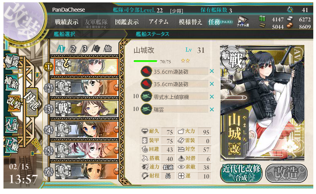Click the 瑞雲 seaplane equipment icon

click(x=146, y=109)
